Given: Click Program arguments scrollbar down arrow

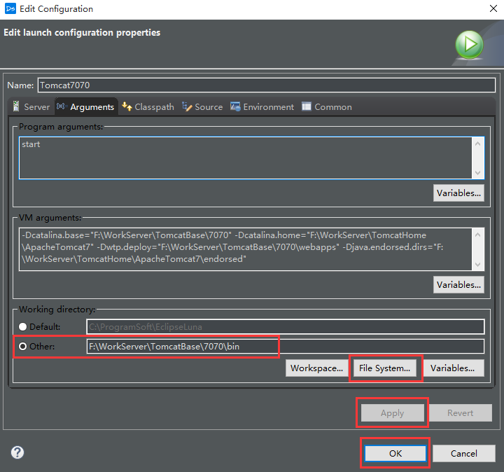Looking at the screenshot, I should (478, 173).
